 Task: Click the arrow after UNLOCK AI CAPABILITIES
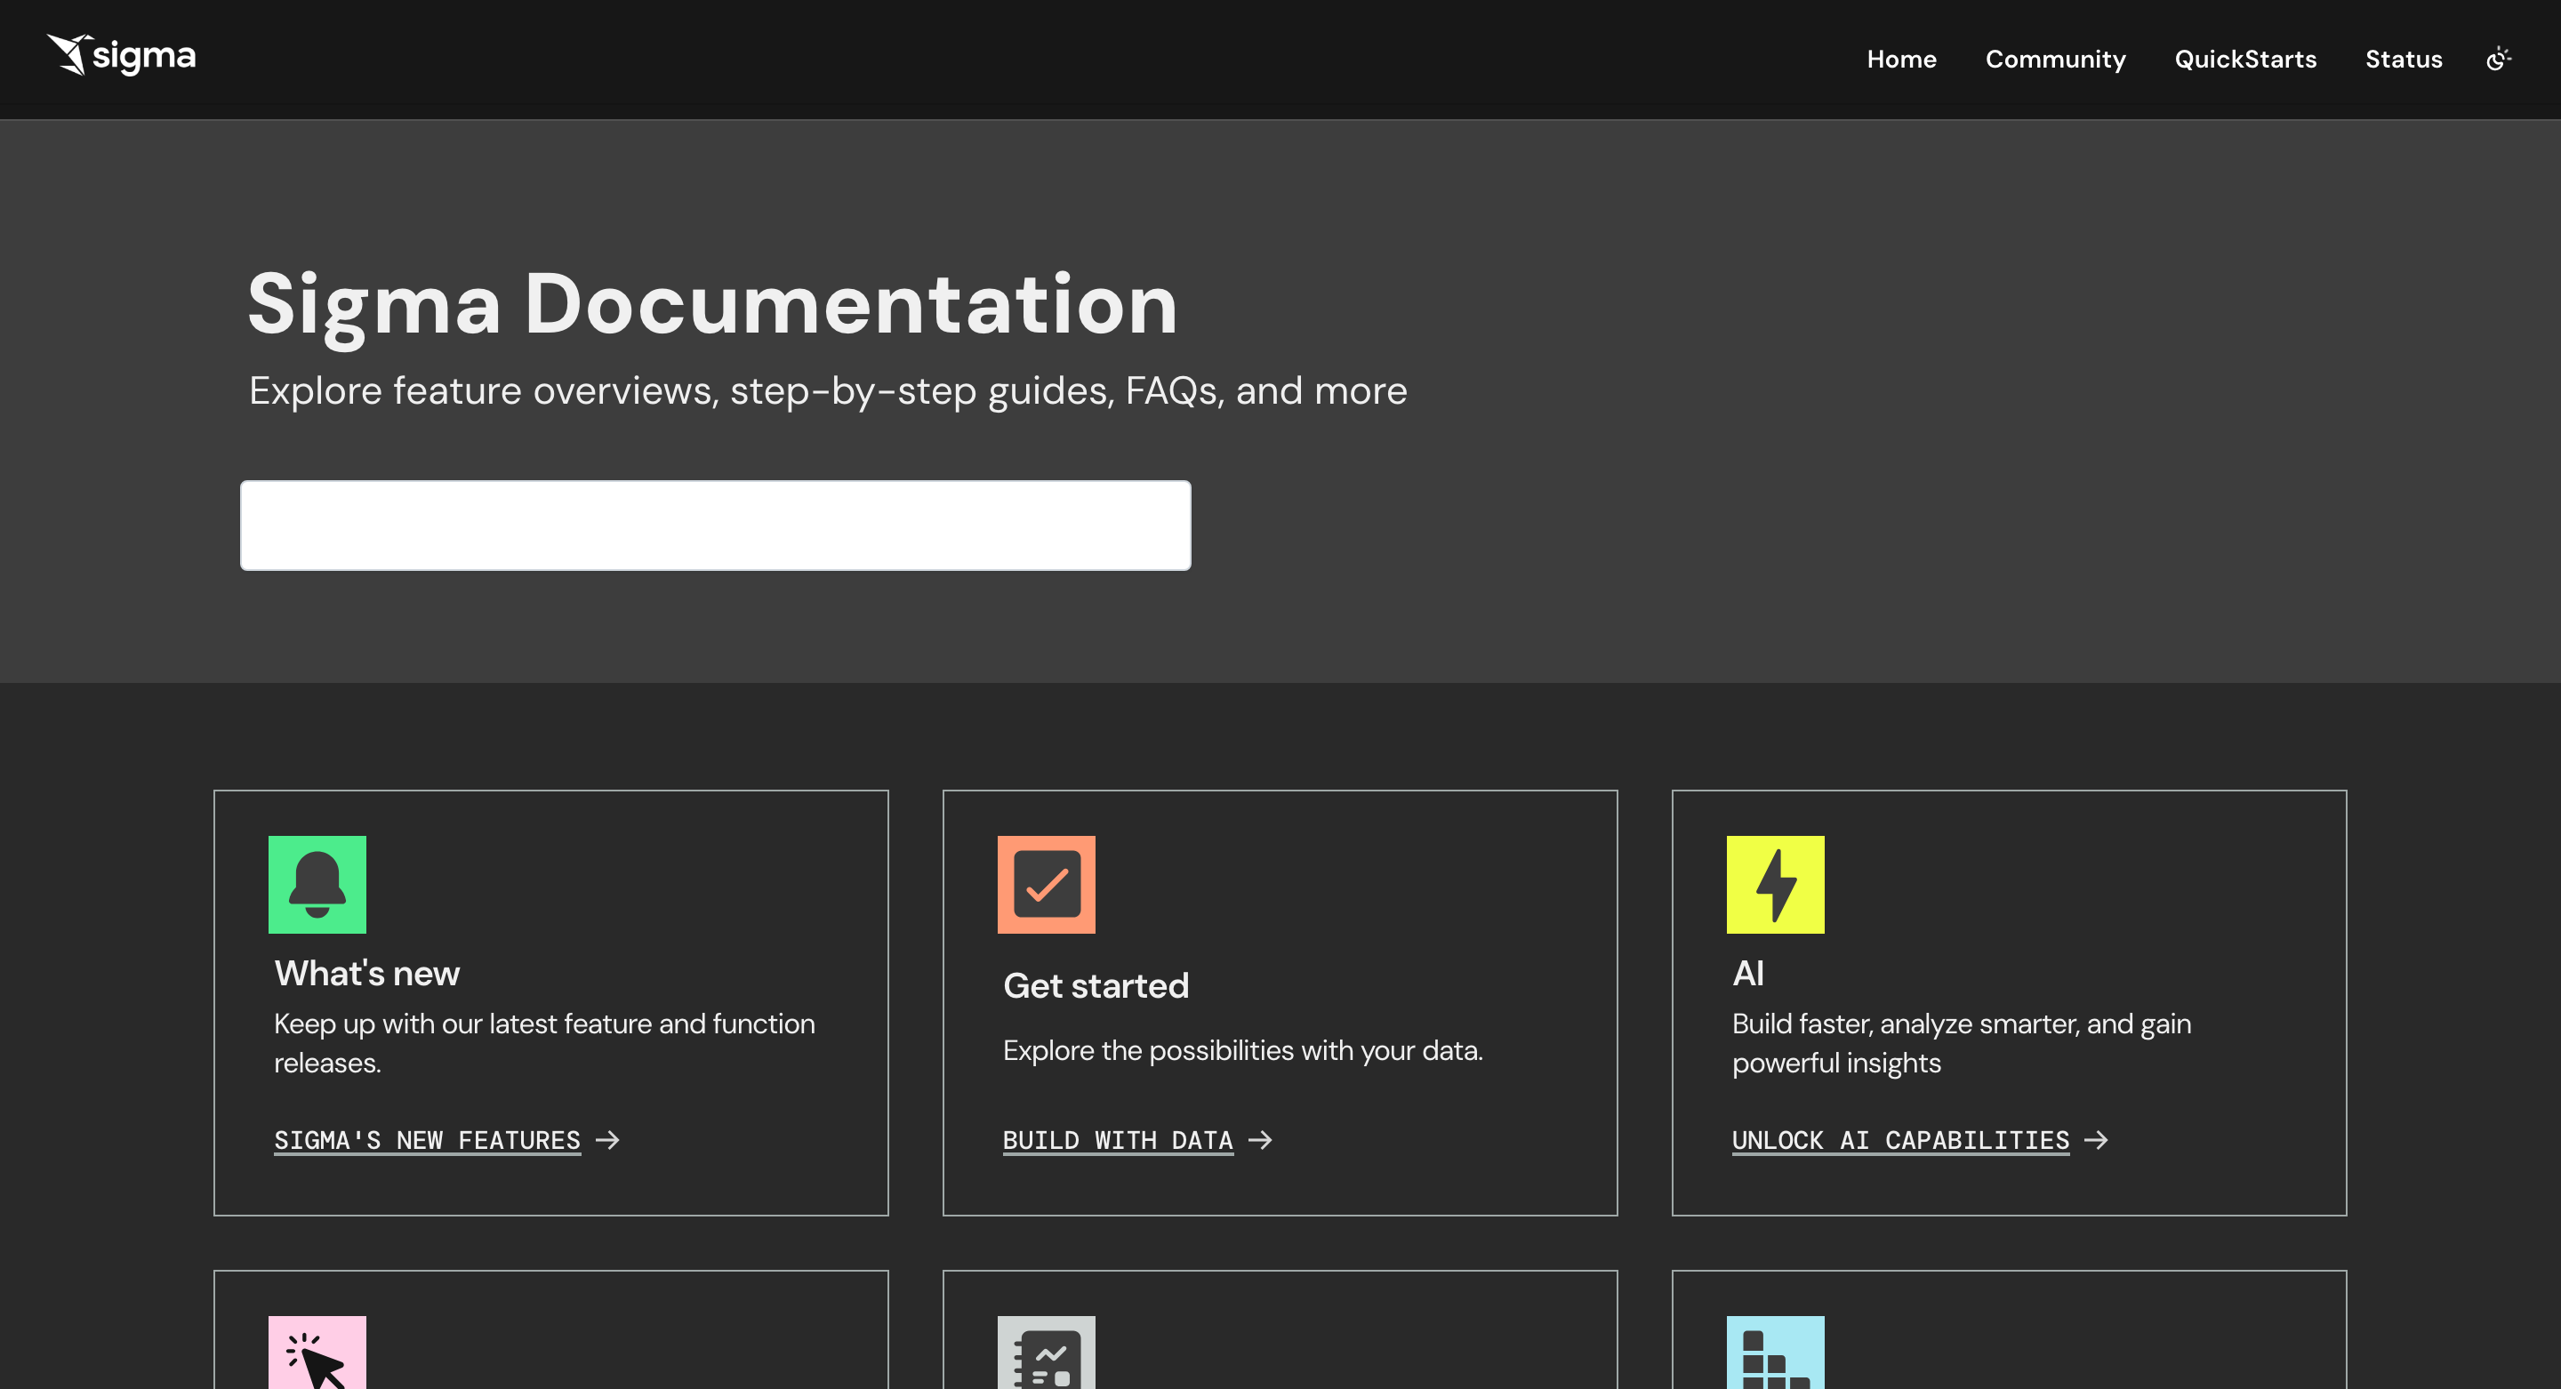[2096, 1139]
